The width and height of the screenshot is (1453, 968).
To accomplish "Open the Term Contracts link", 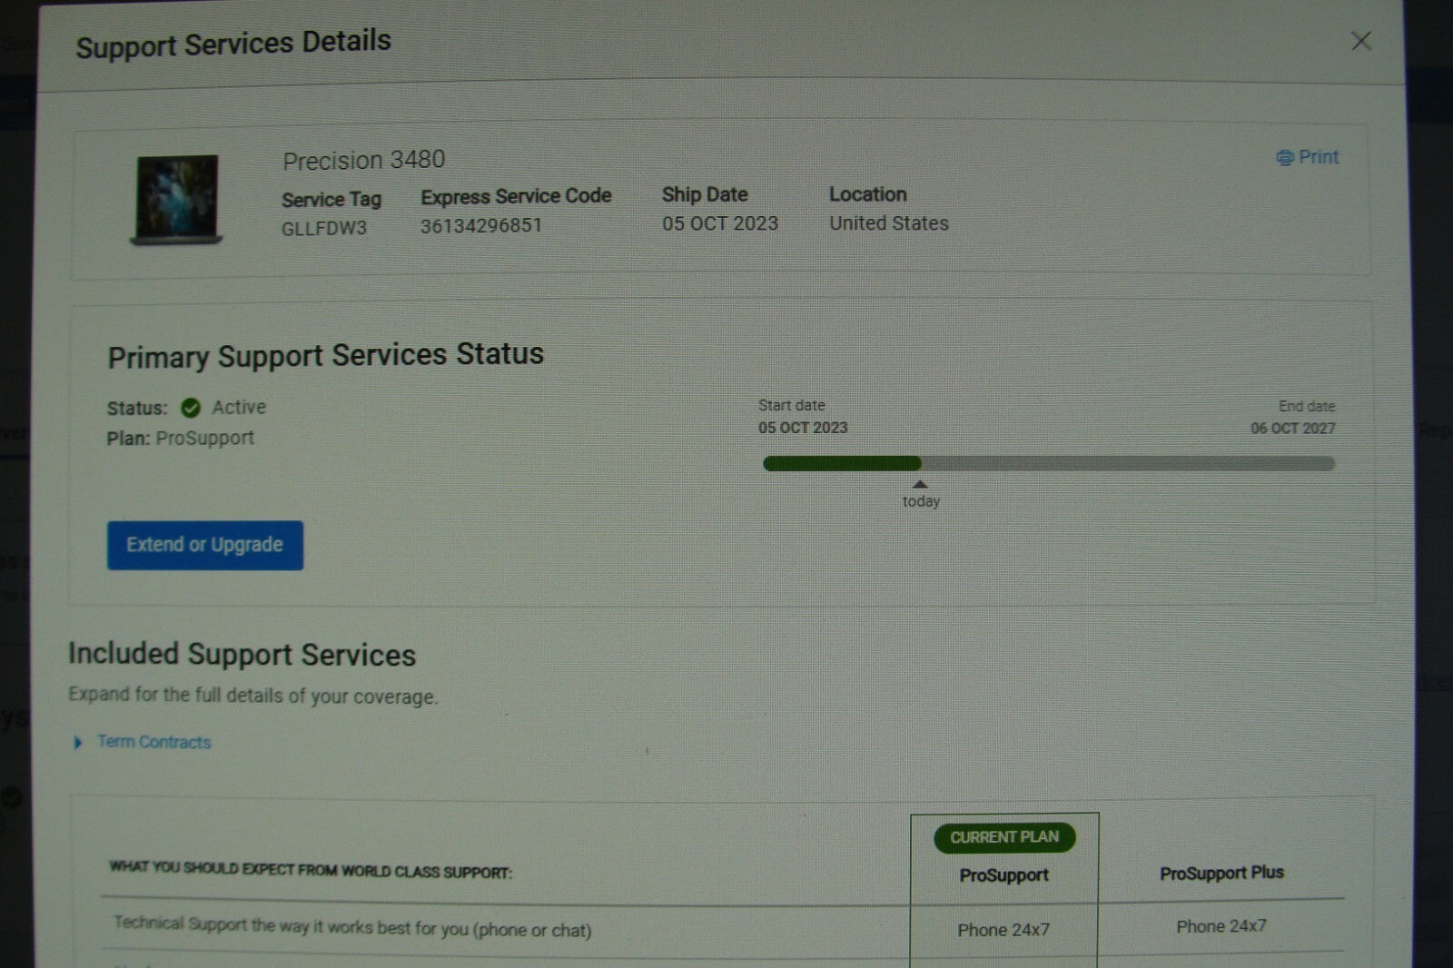I will [x=153, y=742].
